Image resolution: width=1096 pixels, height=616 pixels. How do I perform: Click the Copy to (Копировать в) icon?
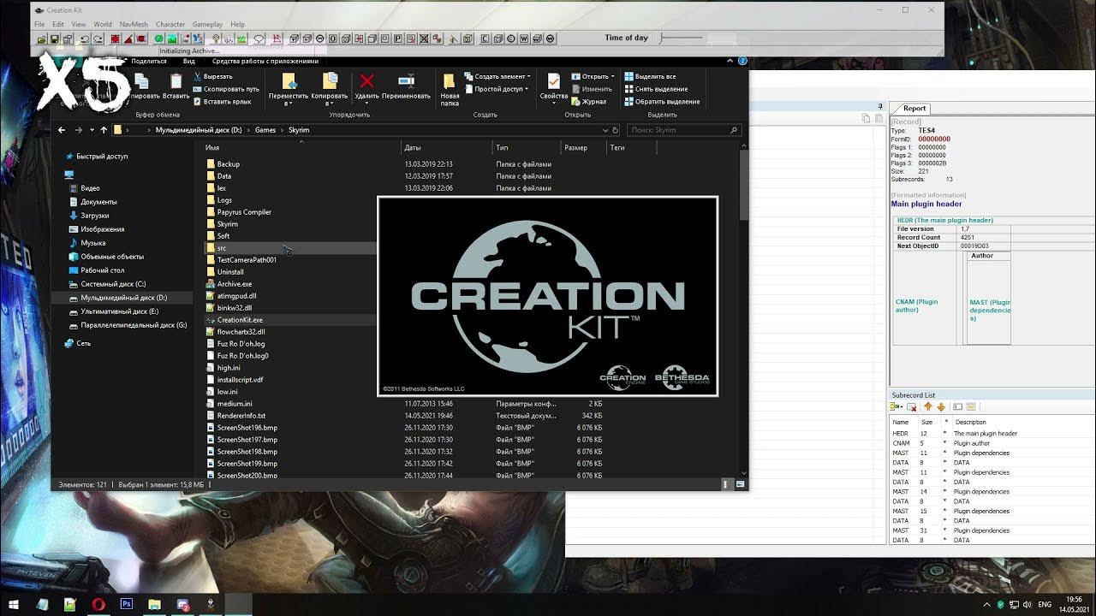pos(330,81)
